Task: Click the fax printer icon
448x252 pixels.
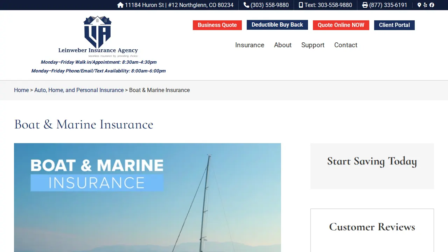Action: point(365,5)
